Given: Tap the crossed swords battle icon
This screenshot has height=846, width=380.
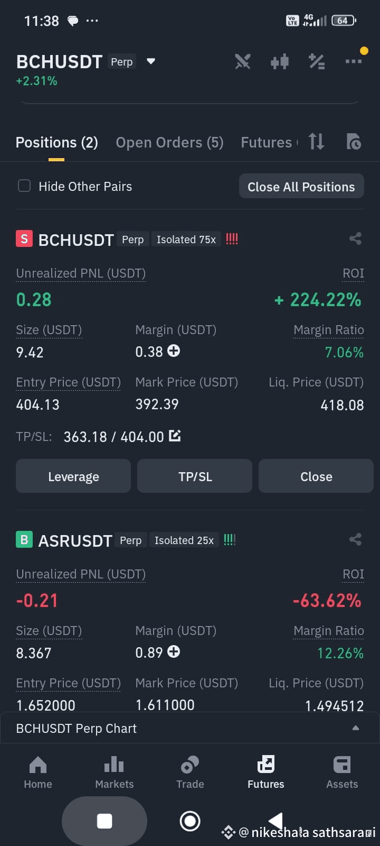Looking at the screenshot, I should click(x=243, y=62).
